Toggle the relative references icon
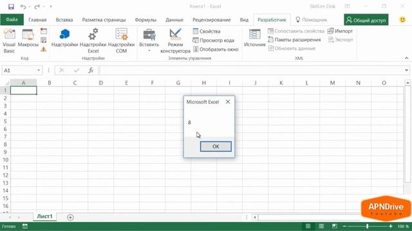Image resolution: width=412 pixels, height=231 pixels. [44, 40]
